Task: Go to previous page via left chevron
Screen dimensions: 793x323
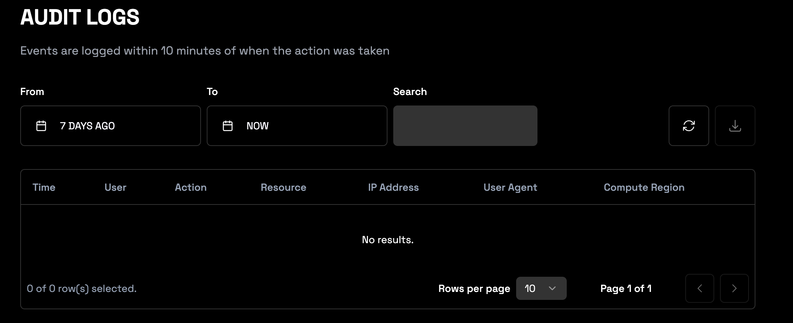Action: (x=700, y=288)
